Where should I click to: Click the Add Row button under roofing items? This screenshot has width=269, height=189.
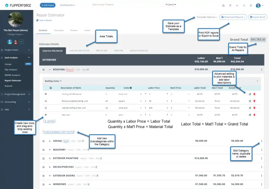[49, 121]
